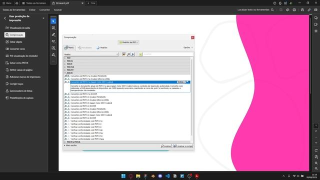The width and height of the screenshot is (320, 180).
Task: Click the share link icon in top toolbar
Action: [309, 9]
